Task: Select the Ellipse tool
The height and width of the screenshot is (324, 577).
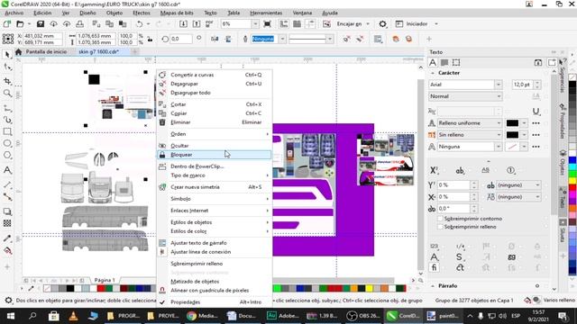Action: 7,143
